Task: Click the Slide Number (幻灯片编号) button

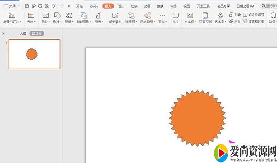Action: pyautogui.click(x=253, y=15)
